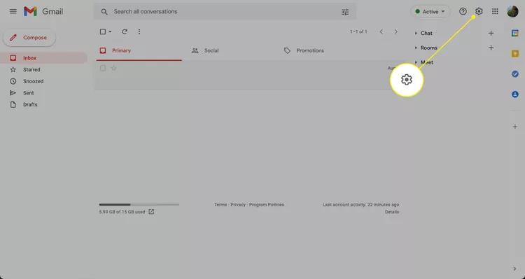Open the Google account avatar
This screenshot has height=279, width=525.
(512, 11)
